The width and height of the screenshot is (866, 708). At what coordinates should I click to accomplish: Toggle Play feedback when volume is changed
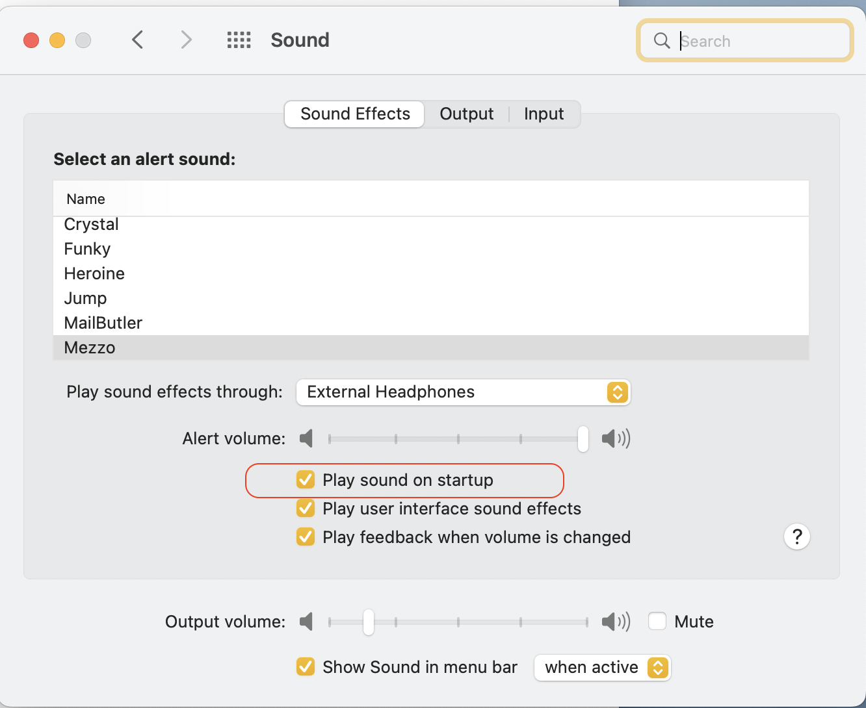(x=306, y=537)
